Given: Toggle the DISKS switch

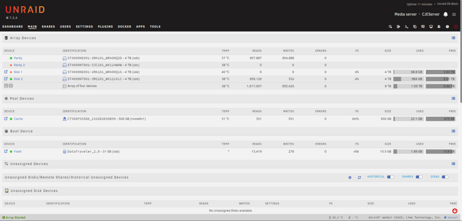Looking at the screenshot, I should [x=445, y=177].
